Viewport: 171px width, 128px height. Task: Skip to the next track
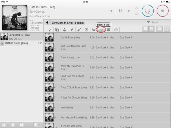[x=129, y=11]
